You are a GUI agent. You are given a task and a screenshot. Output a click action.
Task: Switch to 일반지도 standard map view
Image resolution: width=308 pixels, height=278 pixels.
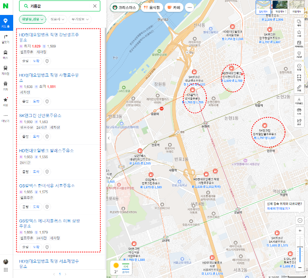tap(263, 7)
